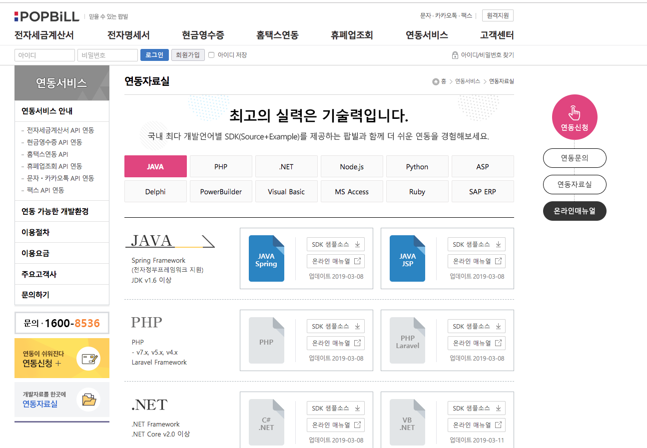This screenshot has width=647, height=448.
Task: Open 전자세금계산서 main menu
Action: pyautogui.click(x=44, y=35)
